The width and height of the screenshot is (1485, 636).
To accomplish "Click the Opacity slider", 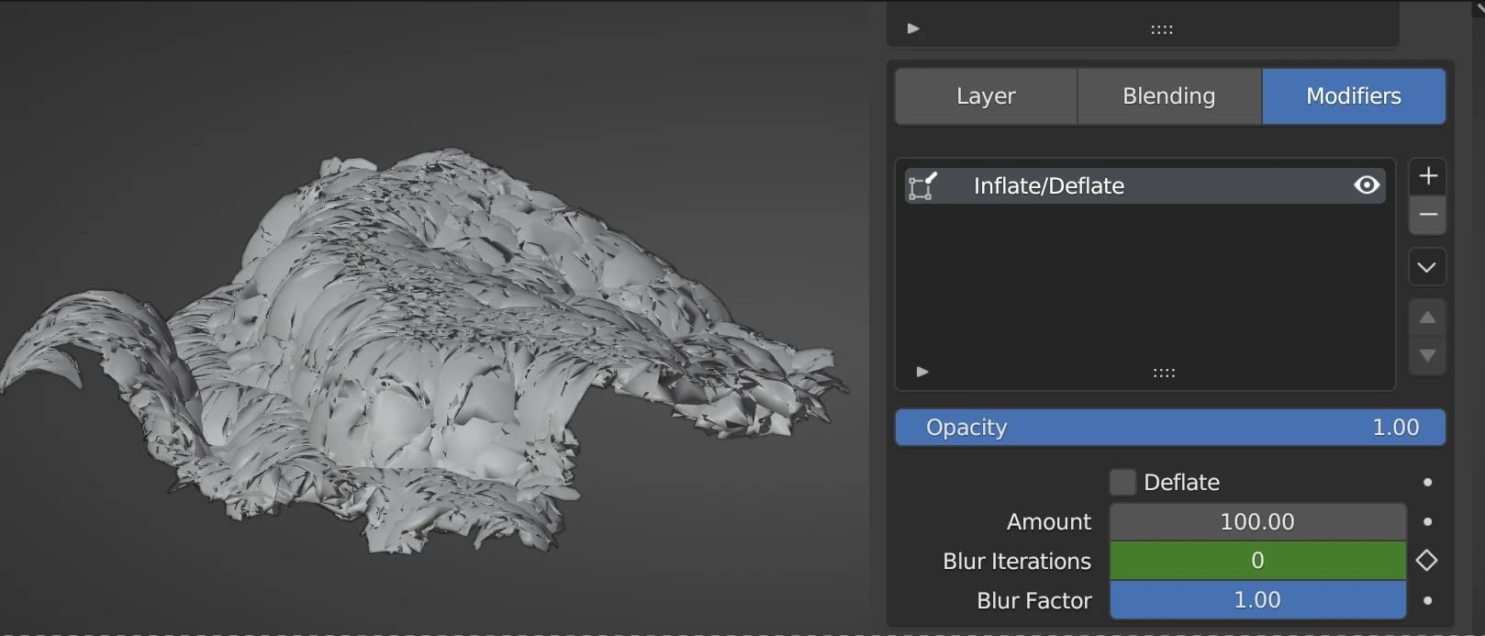I will tap(1169, 428).
